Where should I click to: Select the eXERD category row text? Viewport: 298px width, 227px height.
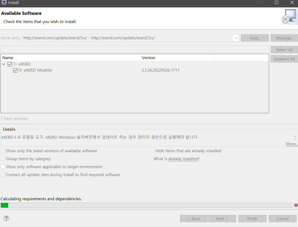(x=24, y=64)
